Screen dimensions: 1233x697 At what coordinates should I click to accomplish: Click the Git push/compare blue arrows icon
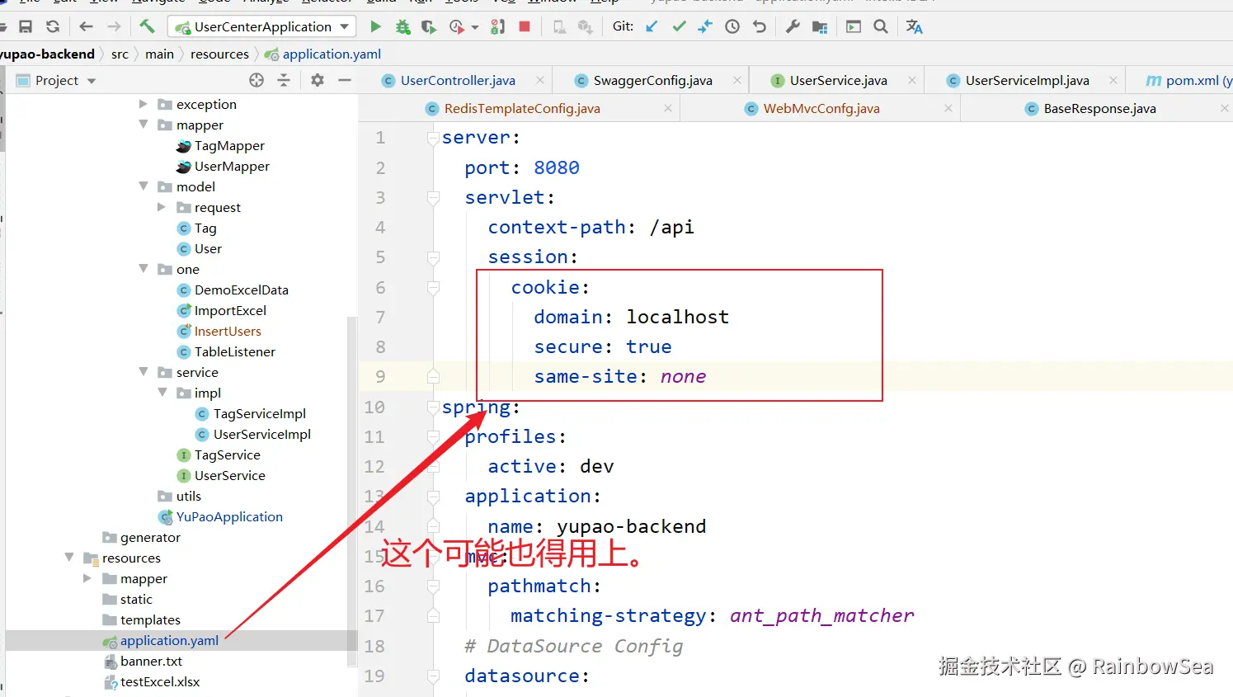705,26
